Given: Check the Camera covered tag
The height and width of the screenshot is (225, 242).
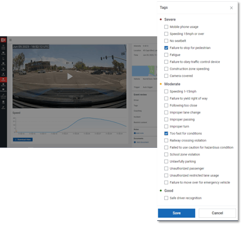Looking at the screenshot, I should click(x=166, y=76).
